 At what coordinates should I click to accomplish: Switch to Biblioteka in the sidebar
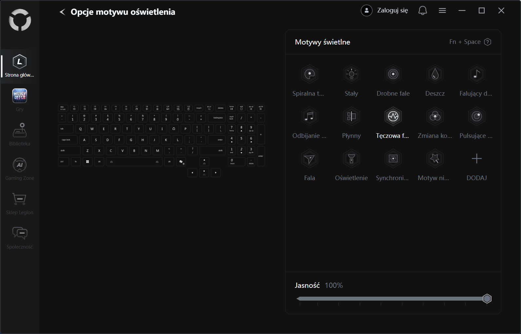(20, 135)
